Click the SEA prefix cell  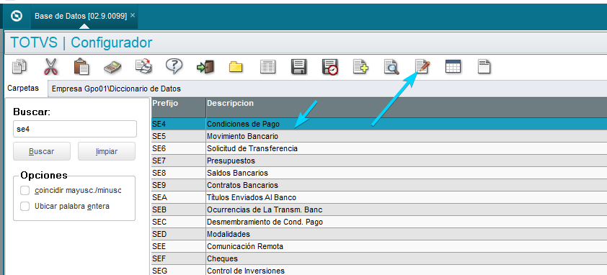click(x=179, y=198)
